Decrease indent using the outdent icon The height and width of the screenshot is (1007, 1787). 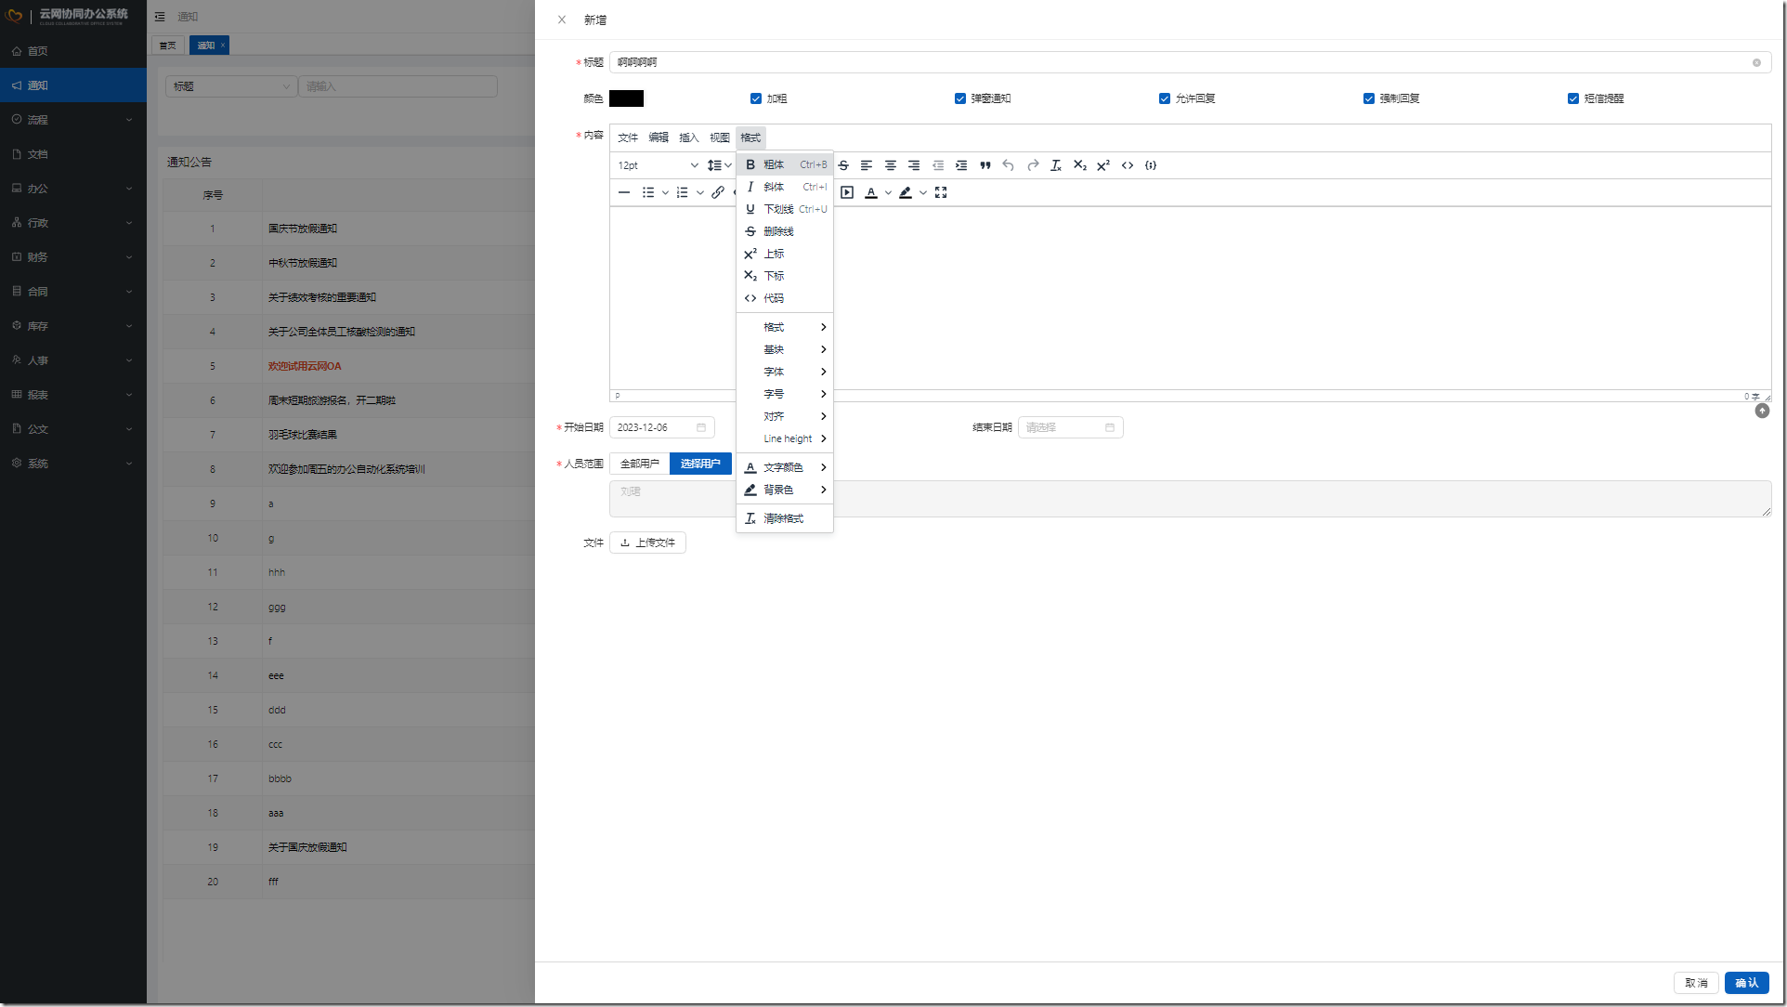(x=938, y=165)
